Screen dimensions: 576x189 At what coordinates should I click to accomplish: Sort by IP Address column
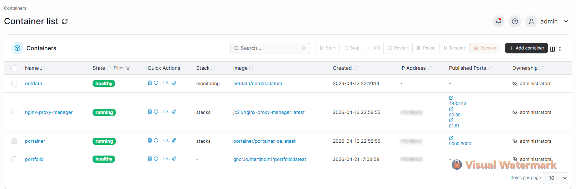[416, 68]
